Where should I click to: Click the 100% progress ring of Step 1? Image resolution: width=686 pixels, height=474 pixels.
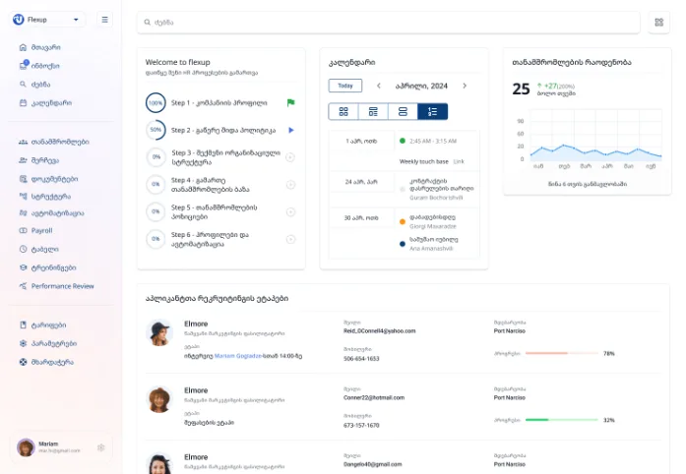point(156,102)
